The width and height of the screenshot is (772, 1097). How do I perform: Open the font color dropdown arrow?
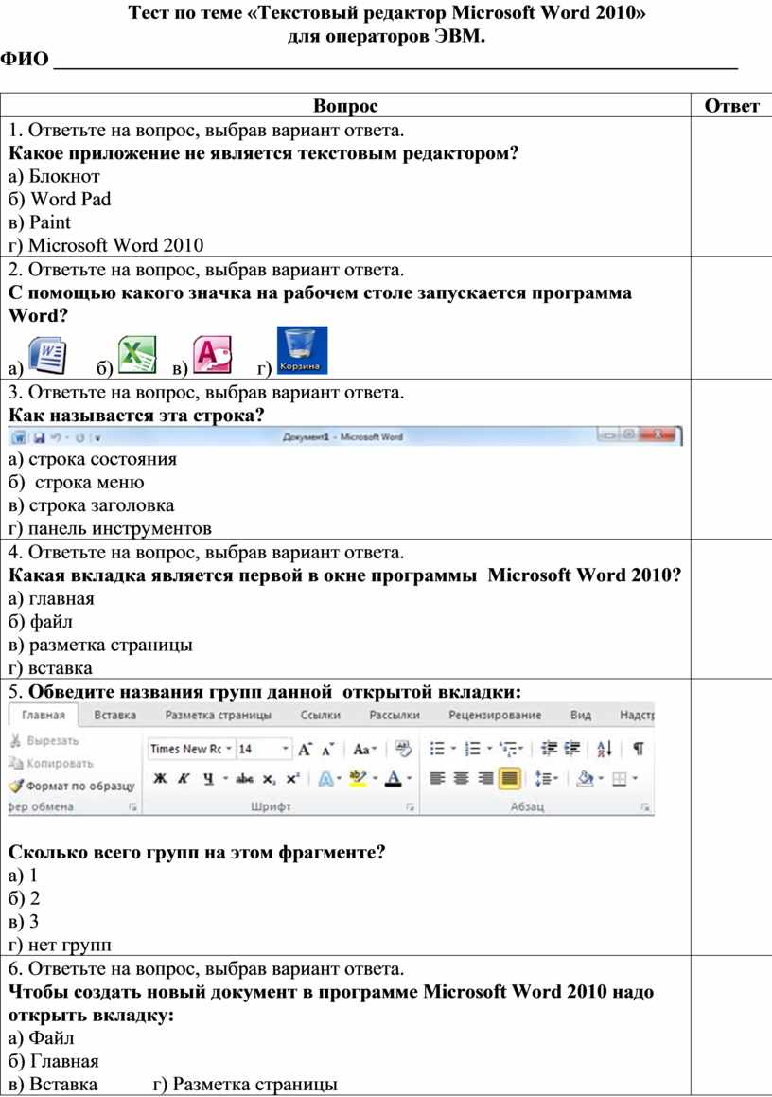point(410,779)
